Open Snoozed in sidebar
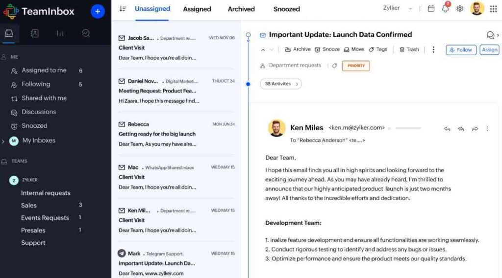The height and width of the screenshot is (278, 502). tap(34, 126)
